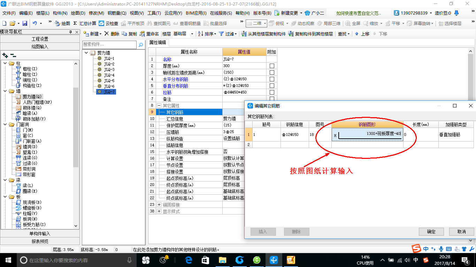
Task: Delete the component with the 删除 button
Action: point(112,34)
